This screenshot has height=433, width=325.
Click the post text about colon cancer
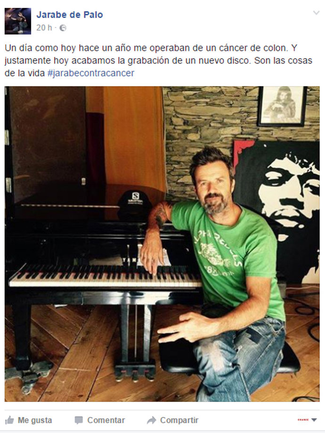[x=159, y=60]
